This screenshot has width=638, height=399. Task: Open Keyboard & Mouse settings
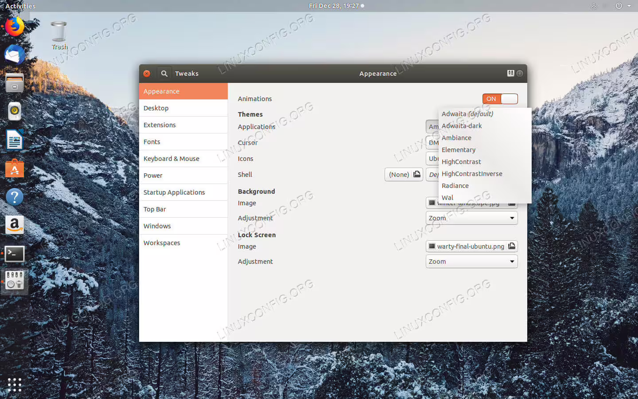click(x=183, y=159)
